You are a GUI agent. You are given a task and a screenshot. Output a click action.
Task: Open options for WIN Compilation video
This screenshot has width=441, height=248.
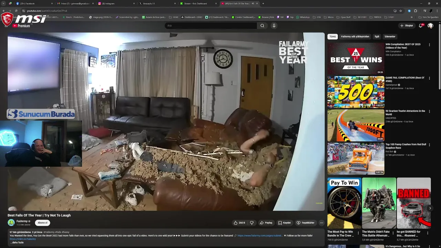429,45
